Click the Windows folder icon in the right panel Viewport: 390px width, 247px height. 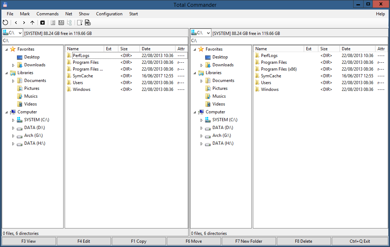(x=257, y=89)
